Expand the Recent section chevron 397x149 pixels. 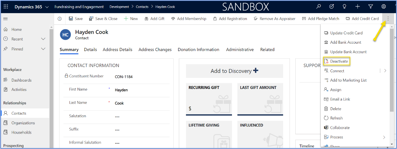point(43,39)
